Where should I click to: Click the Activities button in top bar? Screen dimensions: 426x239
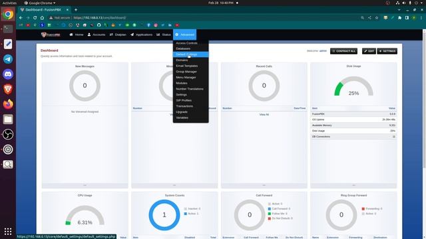9,3
